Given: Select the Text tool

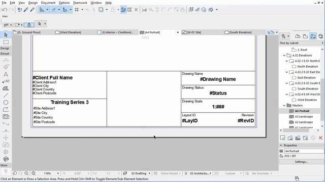Looking at the screenshot, I should [x=6, y=74].
